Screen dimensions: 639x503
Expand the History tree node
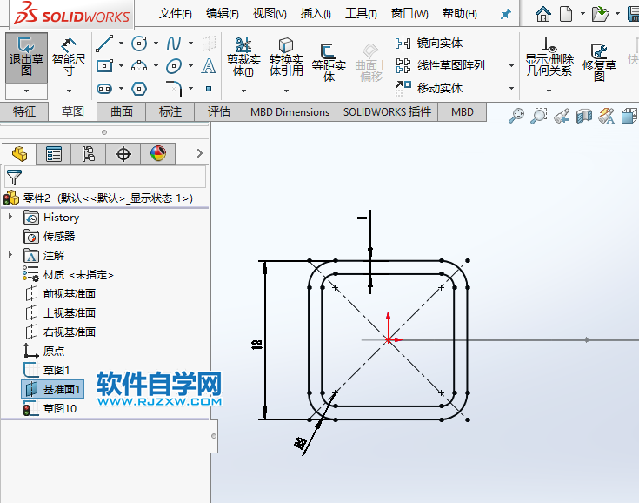point(10,217)
